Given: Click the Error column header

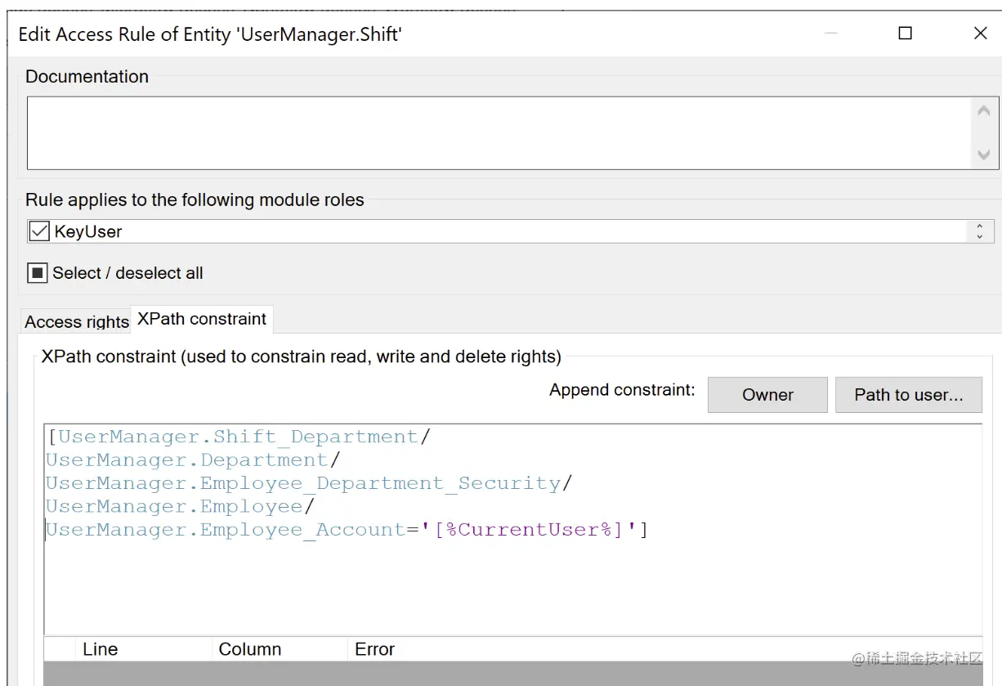Looking at the screenshot, I should point(375,649).
